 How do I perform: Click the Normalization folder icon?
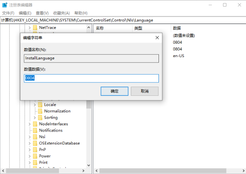[40, 111]
